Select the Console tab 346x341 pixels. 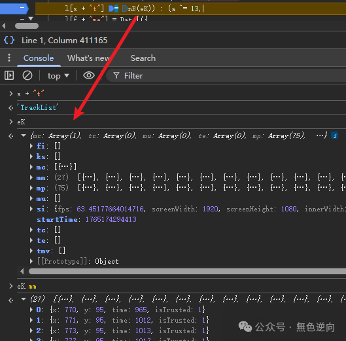coord(39,58)
